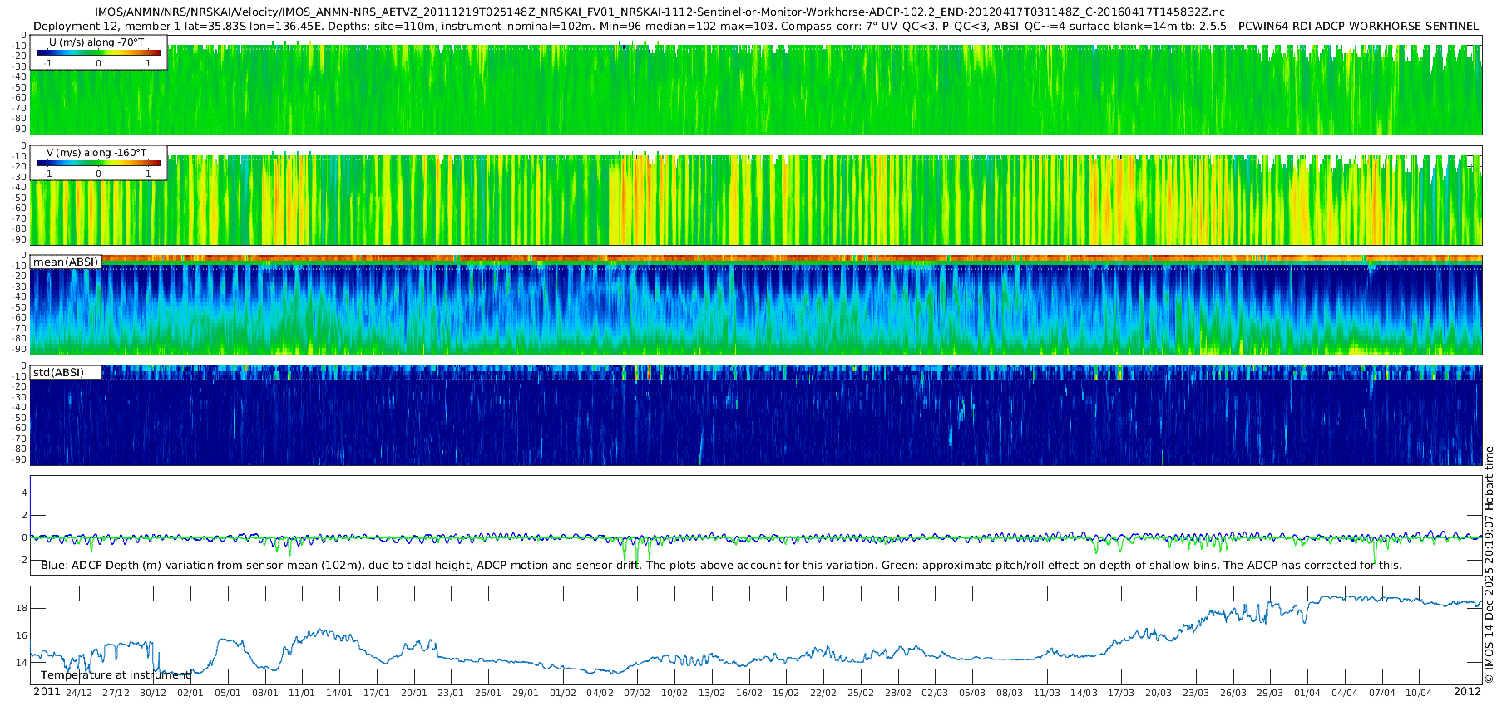This screenshot has height=706, width=1497.
Task: Click the 2012 year label
Action: click(1467, 692)
